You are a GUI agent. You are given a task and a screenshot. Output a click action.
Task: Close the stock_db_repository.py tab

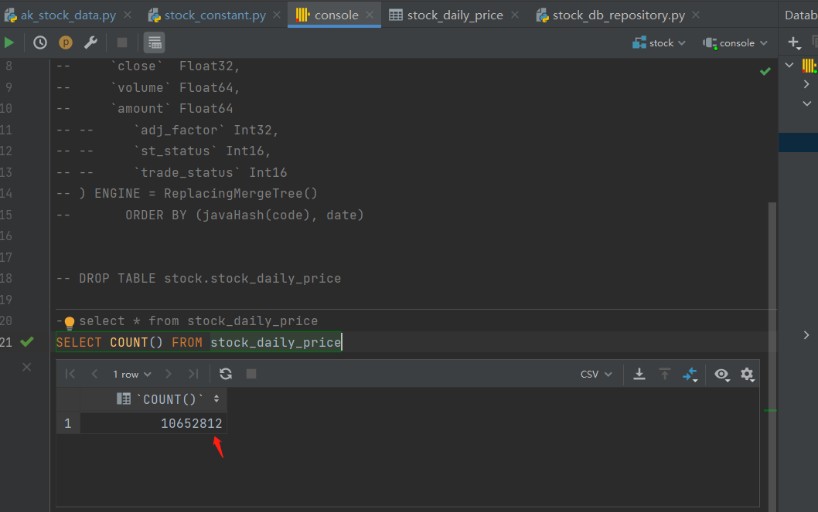click(x=696, y=15)
